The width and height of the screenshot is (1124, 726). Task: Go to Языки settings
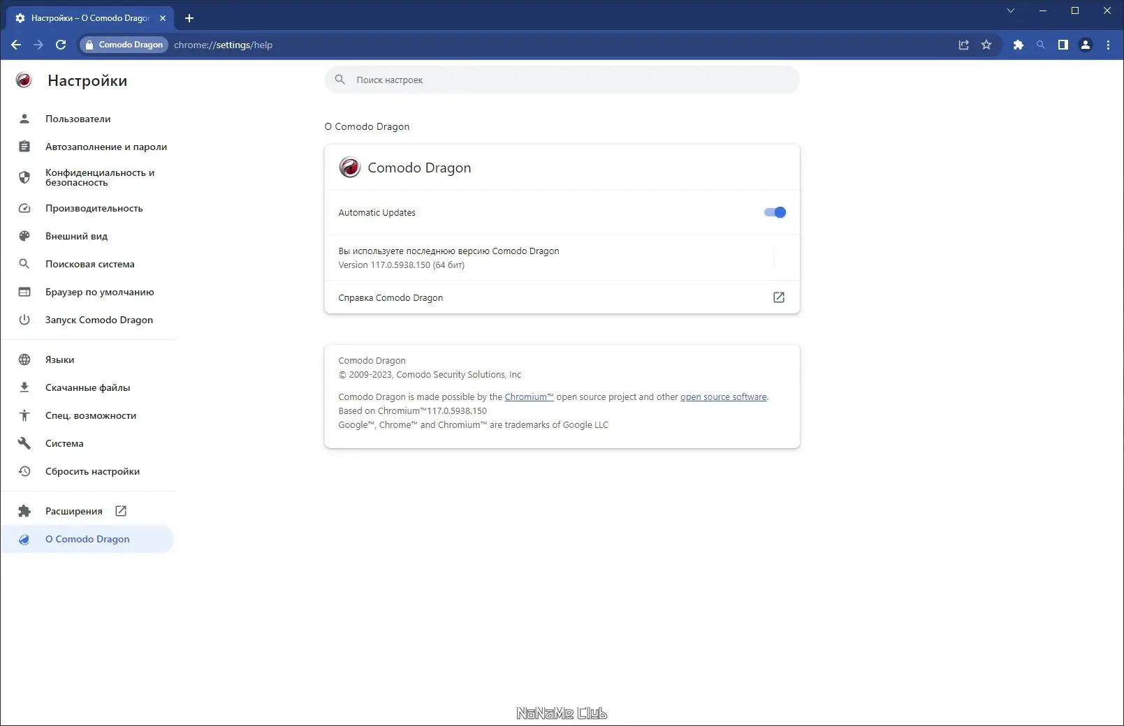(x=88, y=360)
